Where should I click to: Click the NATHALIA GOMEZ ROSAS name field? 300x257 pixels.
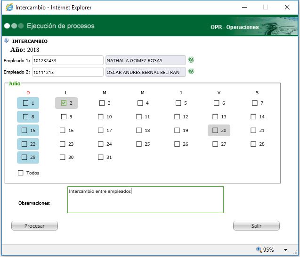pyautogui.click(x=146, y=60)
